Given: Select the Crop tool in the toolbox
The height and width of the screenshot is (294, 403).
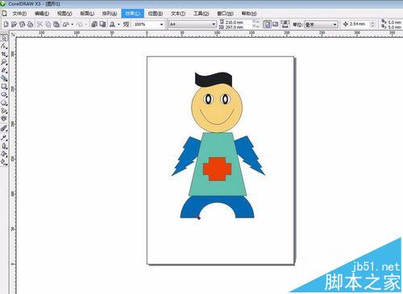Looking at the screenshot, I should (4, 54).
